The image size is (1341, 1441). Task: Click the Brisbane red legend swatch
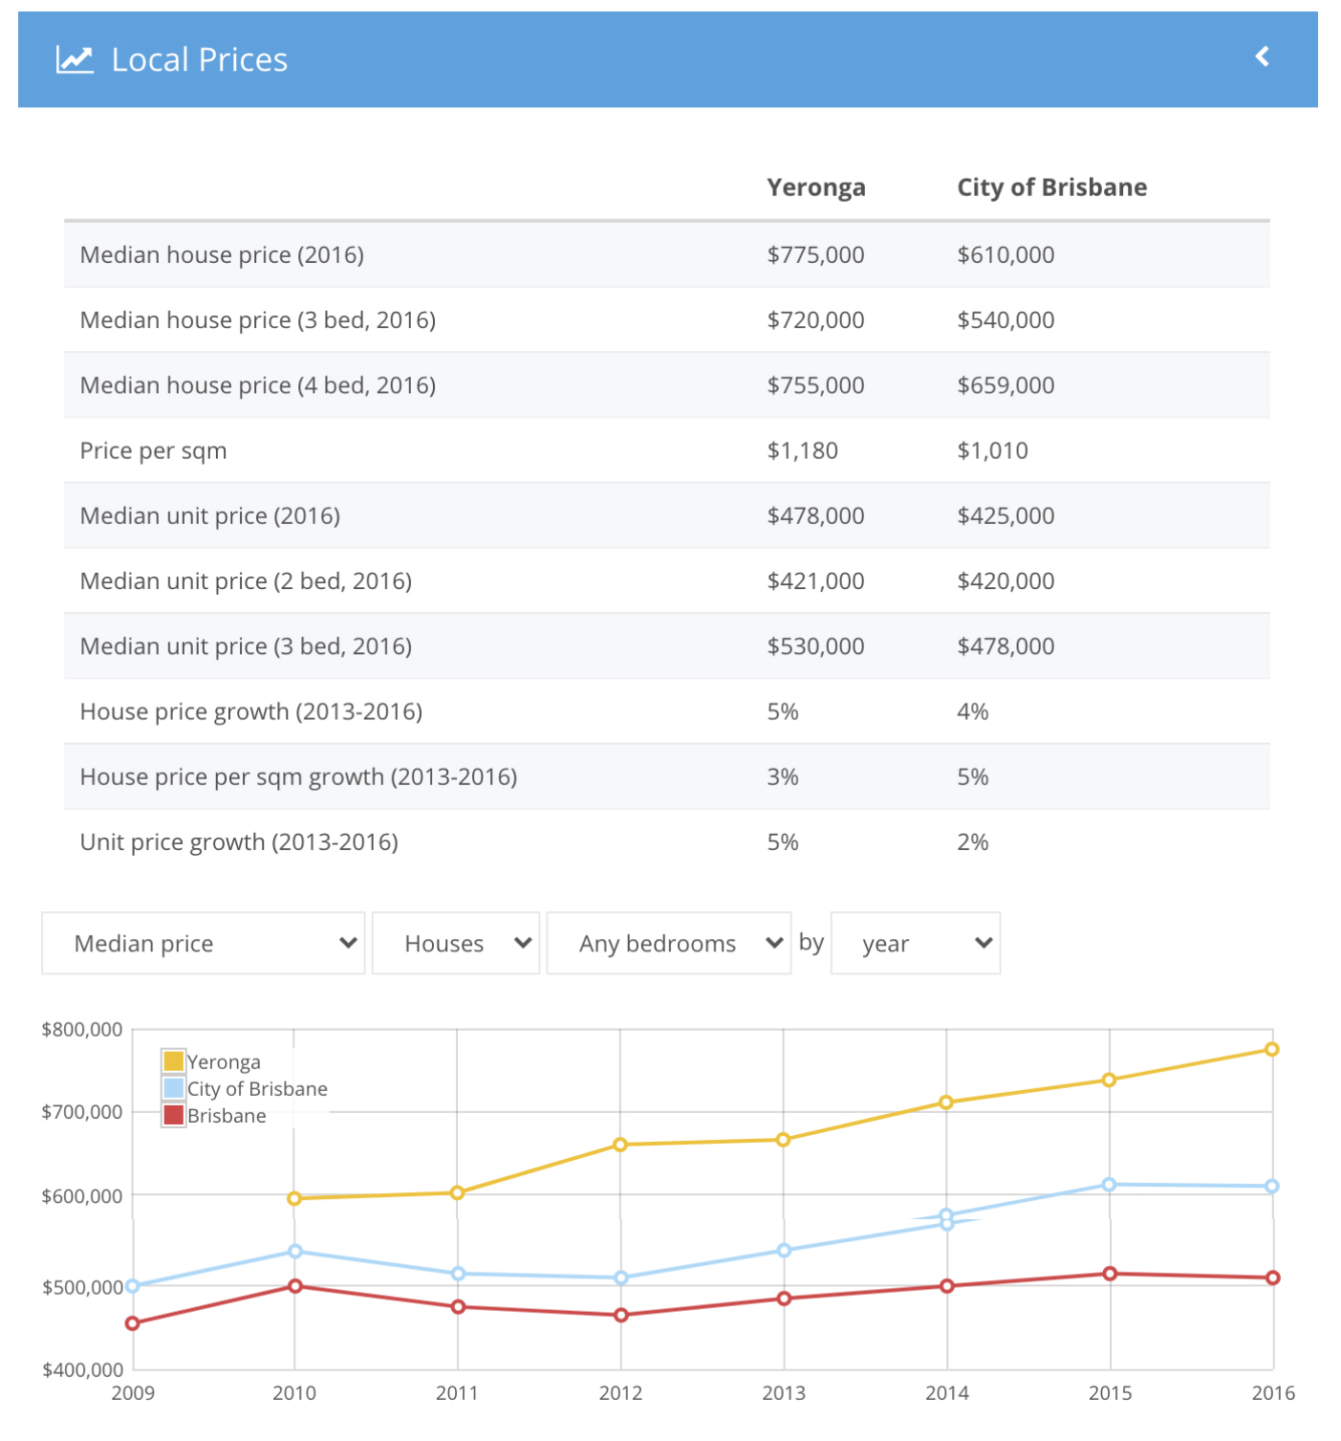[x=173, y=1115]
